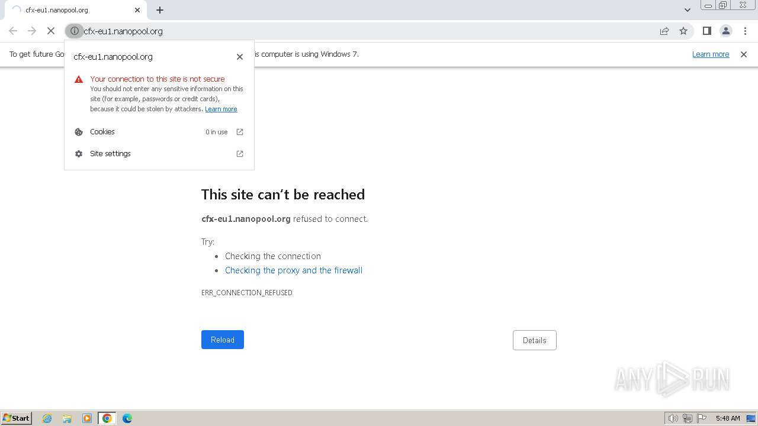
Task: Close the cfx-eu1.nanopool.org tab
Action: point(137,10)
